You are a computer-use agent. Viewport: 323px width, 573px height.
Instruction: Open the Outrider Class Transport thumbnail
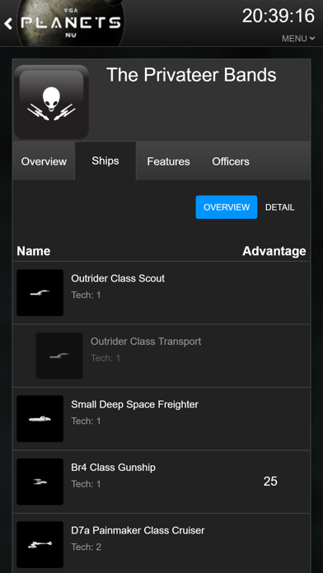pyautogui.click(x=59, y=356)
